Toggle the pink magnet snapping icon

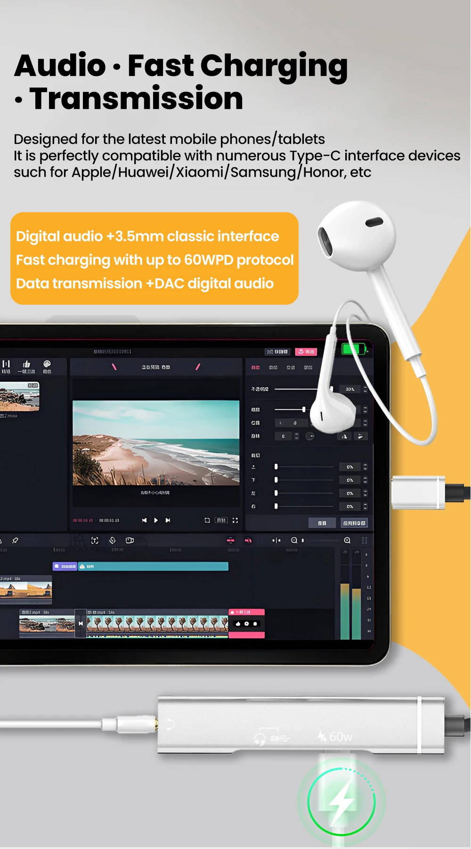click(248, 541)
